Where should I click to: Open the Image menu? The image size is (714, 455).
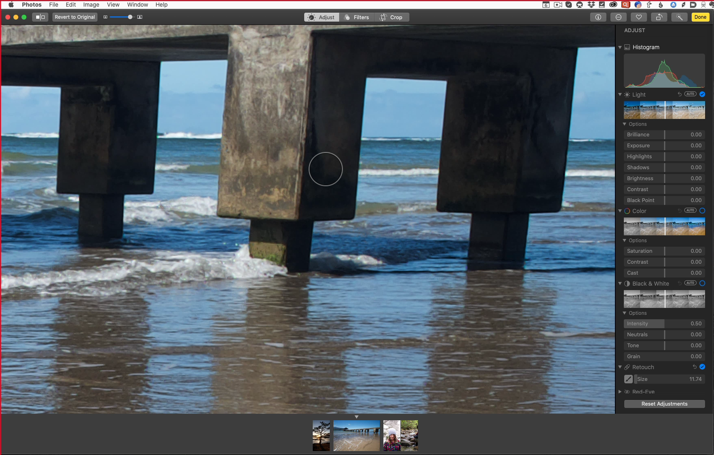click(91, 4)
